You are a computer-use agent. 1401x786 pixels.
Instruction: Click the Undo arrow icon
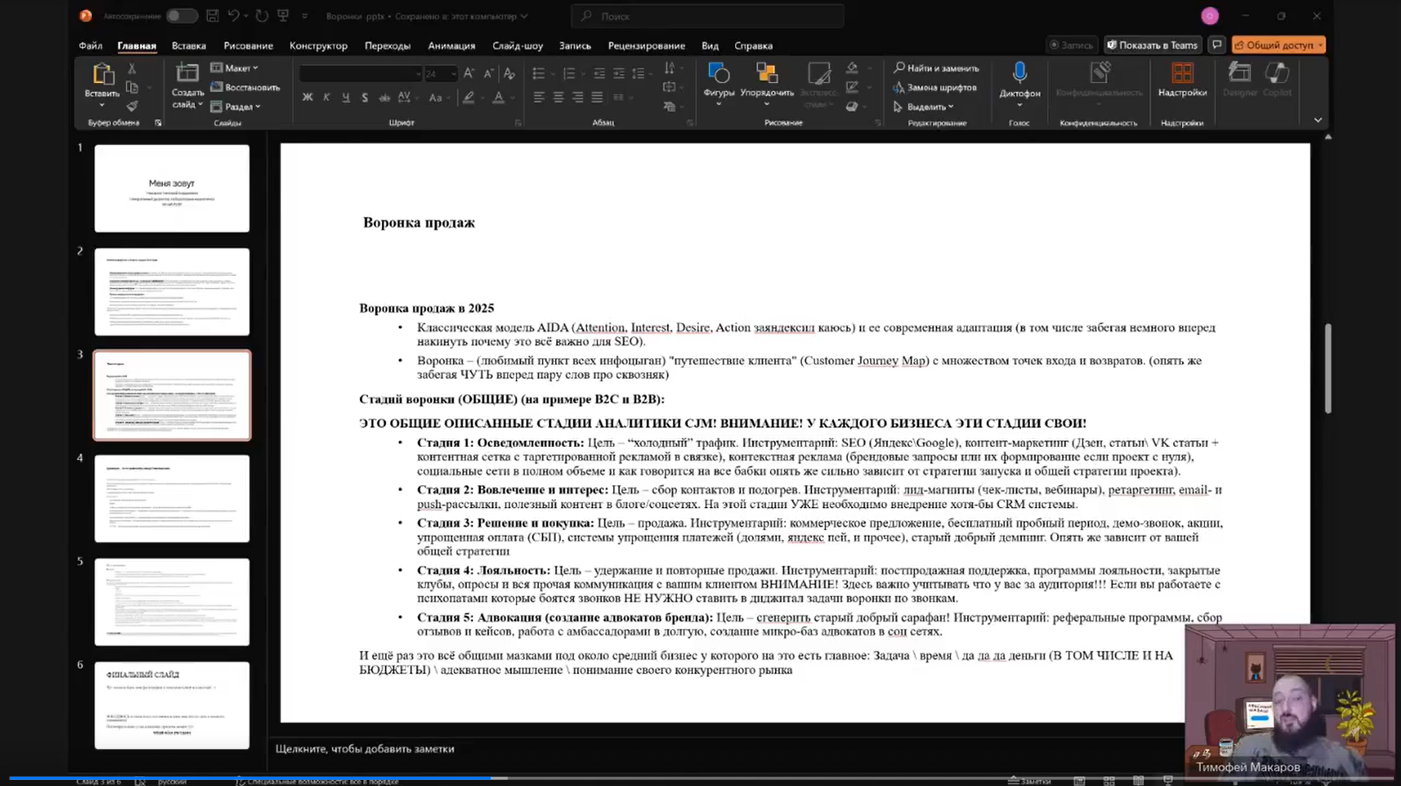coord(233,16)
